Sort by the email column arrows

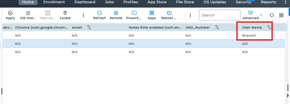pos(89,27)
